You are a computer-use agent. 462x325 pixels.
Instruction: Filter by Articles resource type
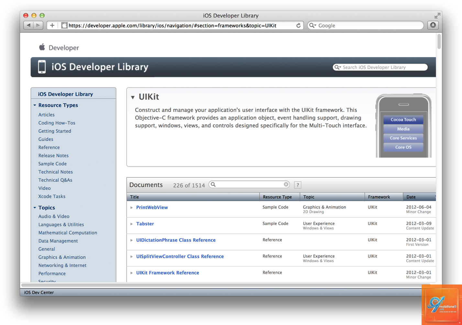pyautogui.click(x=46, y=115)
